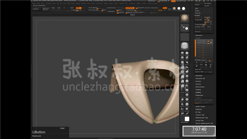Toggle the orange Menus button
Image resolution: width=247 pixels, height=139 pixels.
pyautogui.click(x=174, y=1)
